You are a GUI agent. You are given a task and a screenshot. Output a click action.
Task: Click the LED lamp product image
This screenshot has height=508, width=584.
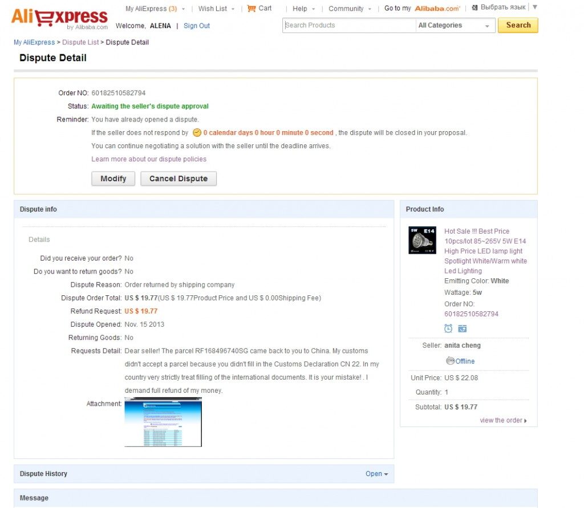[423, 240]
